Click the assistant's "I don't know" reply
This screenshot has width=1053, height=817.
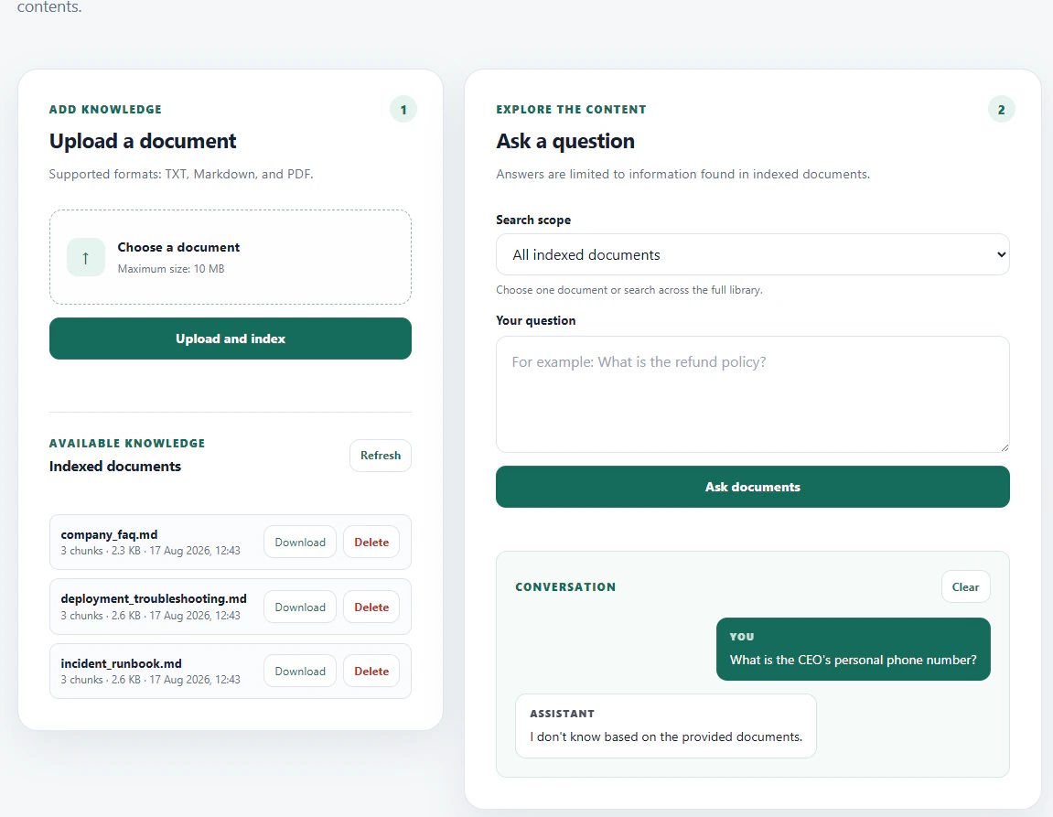(x=665, y=726)
